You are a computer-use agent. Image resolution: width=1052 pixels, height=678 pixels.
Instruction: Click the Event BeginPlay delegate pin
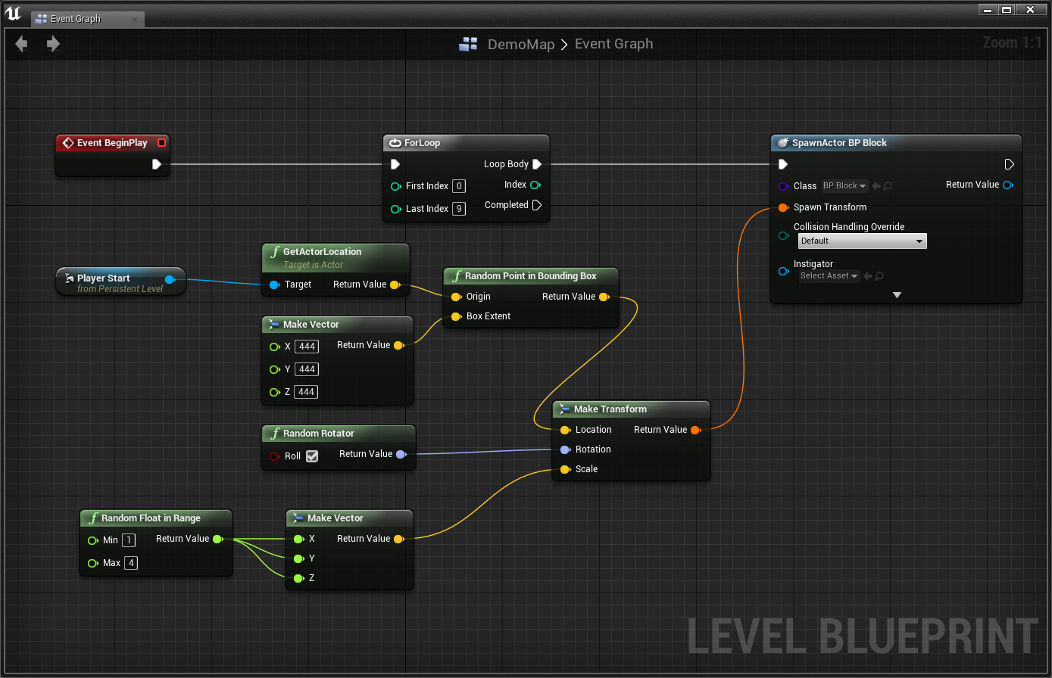point(161,142)
